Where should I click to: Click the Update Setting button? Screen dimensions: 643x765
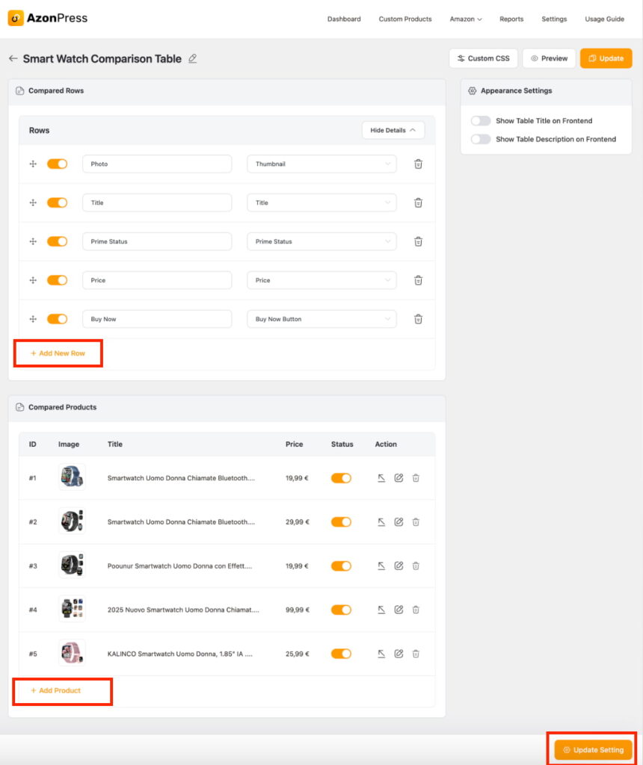[x=593, y=750]
